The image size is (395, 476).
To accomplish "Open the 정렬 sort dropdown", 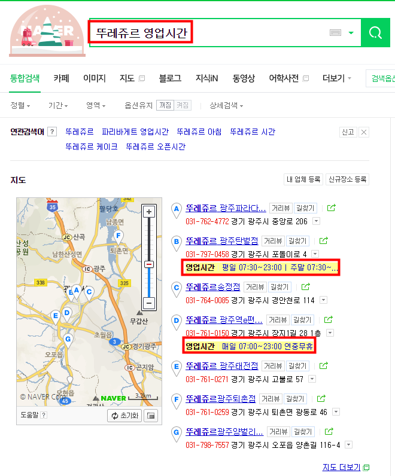I will (20, 106).
